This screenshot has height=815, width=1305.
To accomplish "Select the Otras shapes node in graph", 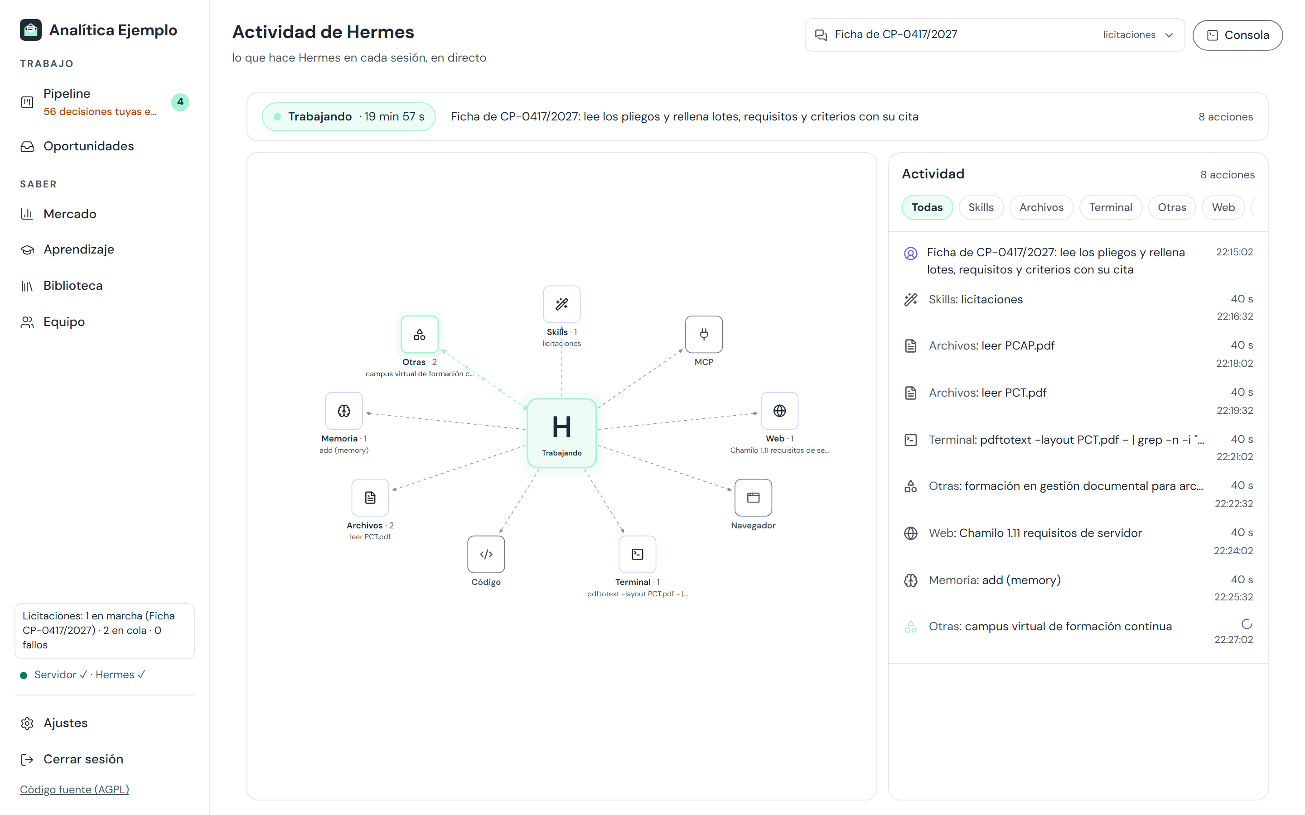I will (x=419, y=334).
